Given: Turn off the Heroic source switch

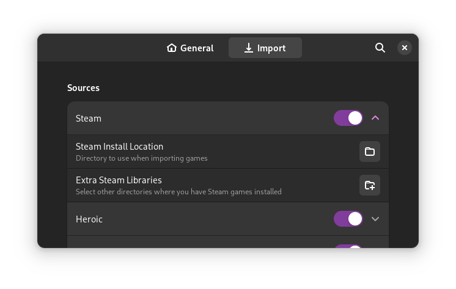Looking at the screenshot, I should tap(348, 219).
